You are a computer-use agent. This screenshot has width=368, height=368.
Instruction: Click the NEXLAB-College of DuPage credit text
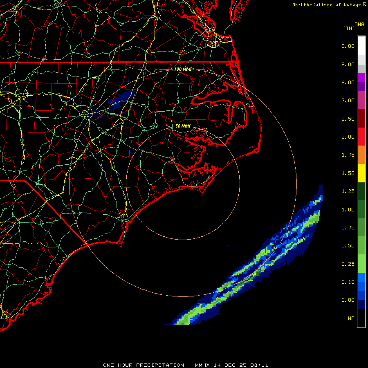(326, 4)
